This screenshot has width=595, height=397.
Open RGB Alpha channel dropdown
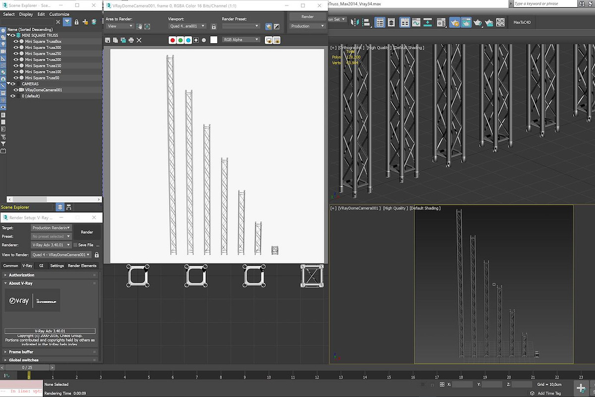coord(241,40)
